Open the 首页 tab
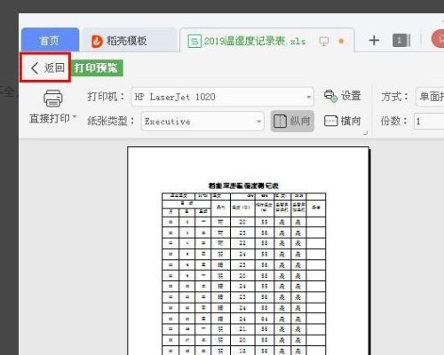Screen dimensions: 444x355 point(50,40)
